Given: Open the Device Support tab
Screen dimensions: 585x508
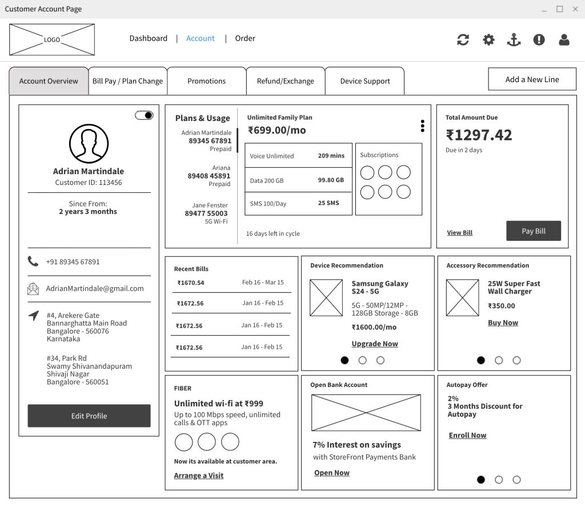Looking at the screenshot, I should coord(364,80).
